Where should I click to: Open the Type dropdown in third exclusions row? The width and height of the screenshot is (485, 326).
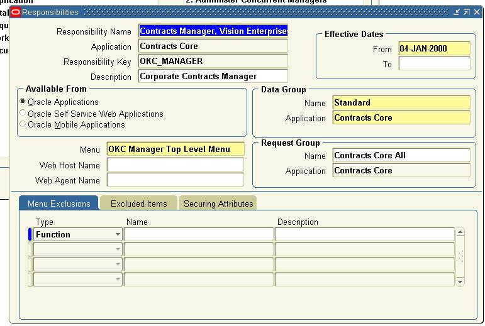coord(118,264)
